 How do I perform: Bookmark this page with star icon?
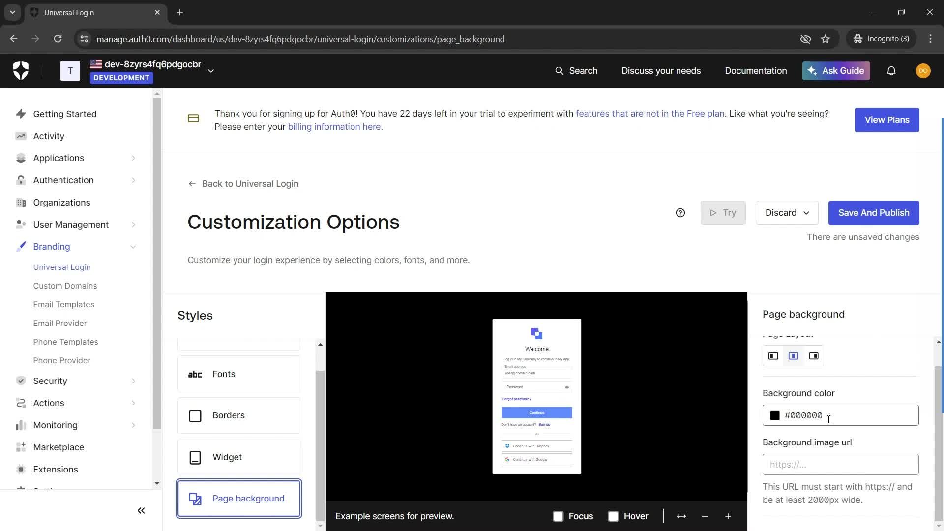pyautogui.click(x=825, y=39)
